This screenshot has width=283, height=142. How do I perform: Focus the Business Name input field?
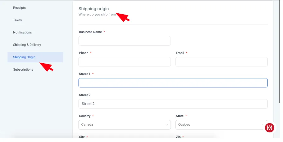pos(125,41)
